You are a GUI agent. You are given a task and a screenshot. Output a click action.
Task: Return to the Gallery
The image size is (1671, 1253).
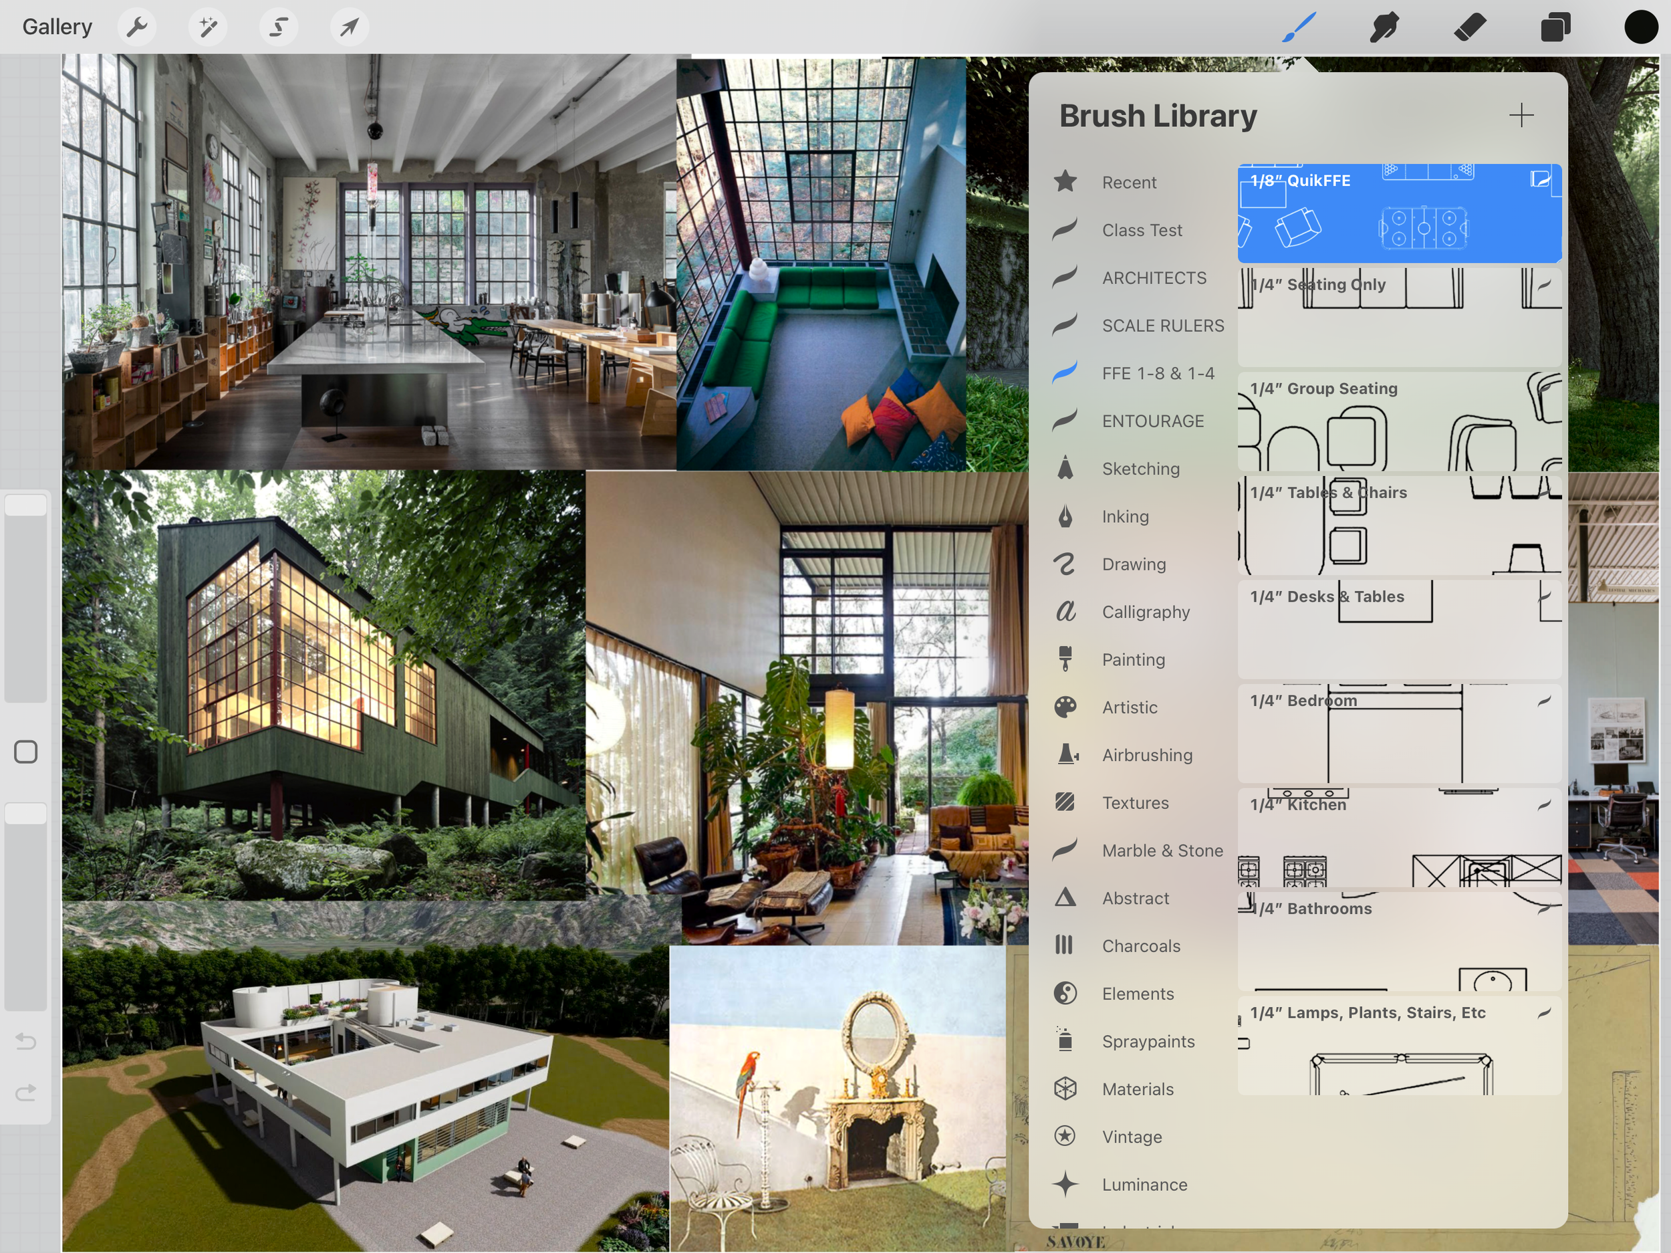point(57,27)
